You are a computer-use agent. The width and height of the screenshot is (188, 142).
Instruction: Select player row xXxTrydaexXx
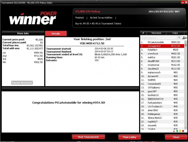tap(162, 106)
